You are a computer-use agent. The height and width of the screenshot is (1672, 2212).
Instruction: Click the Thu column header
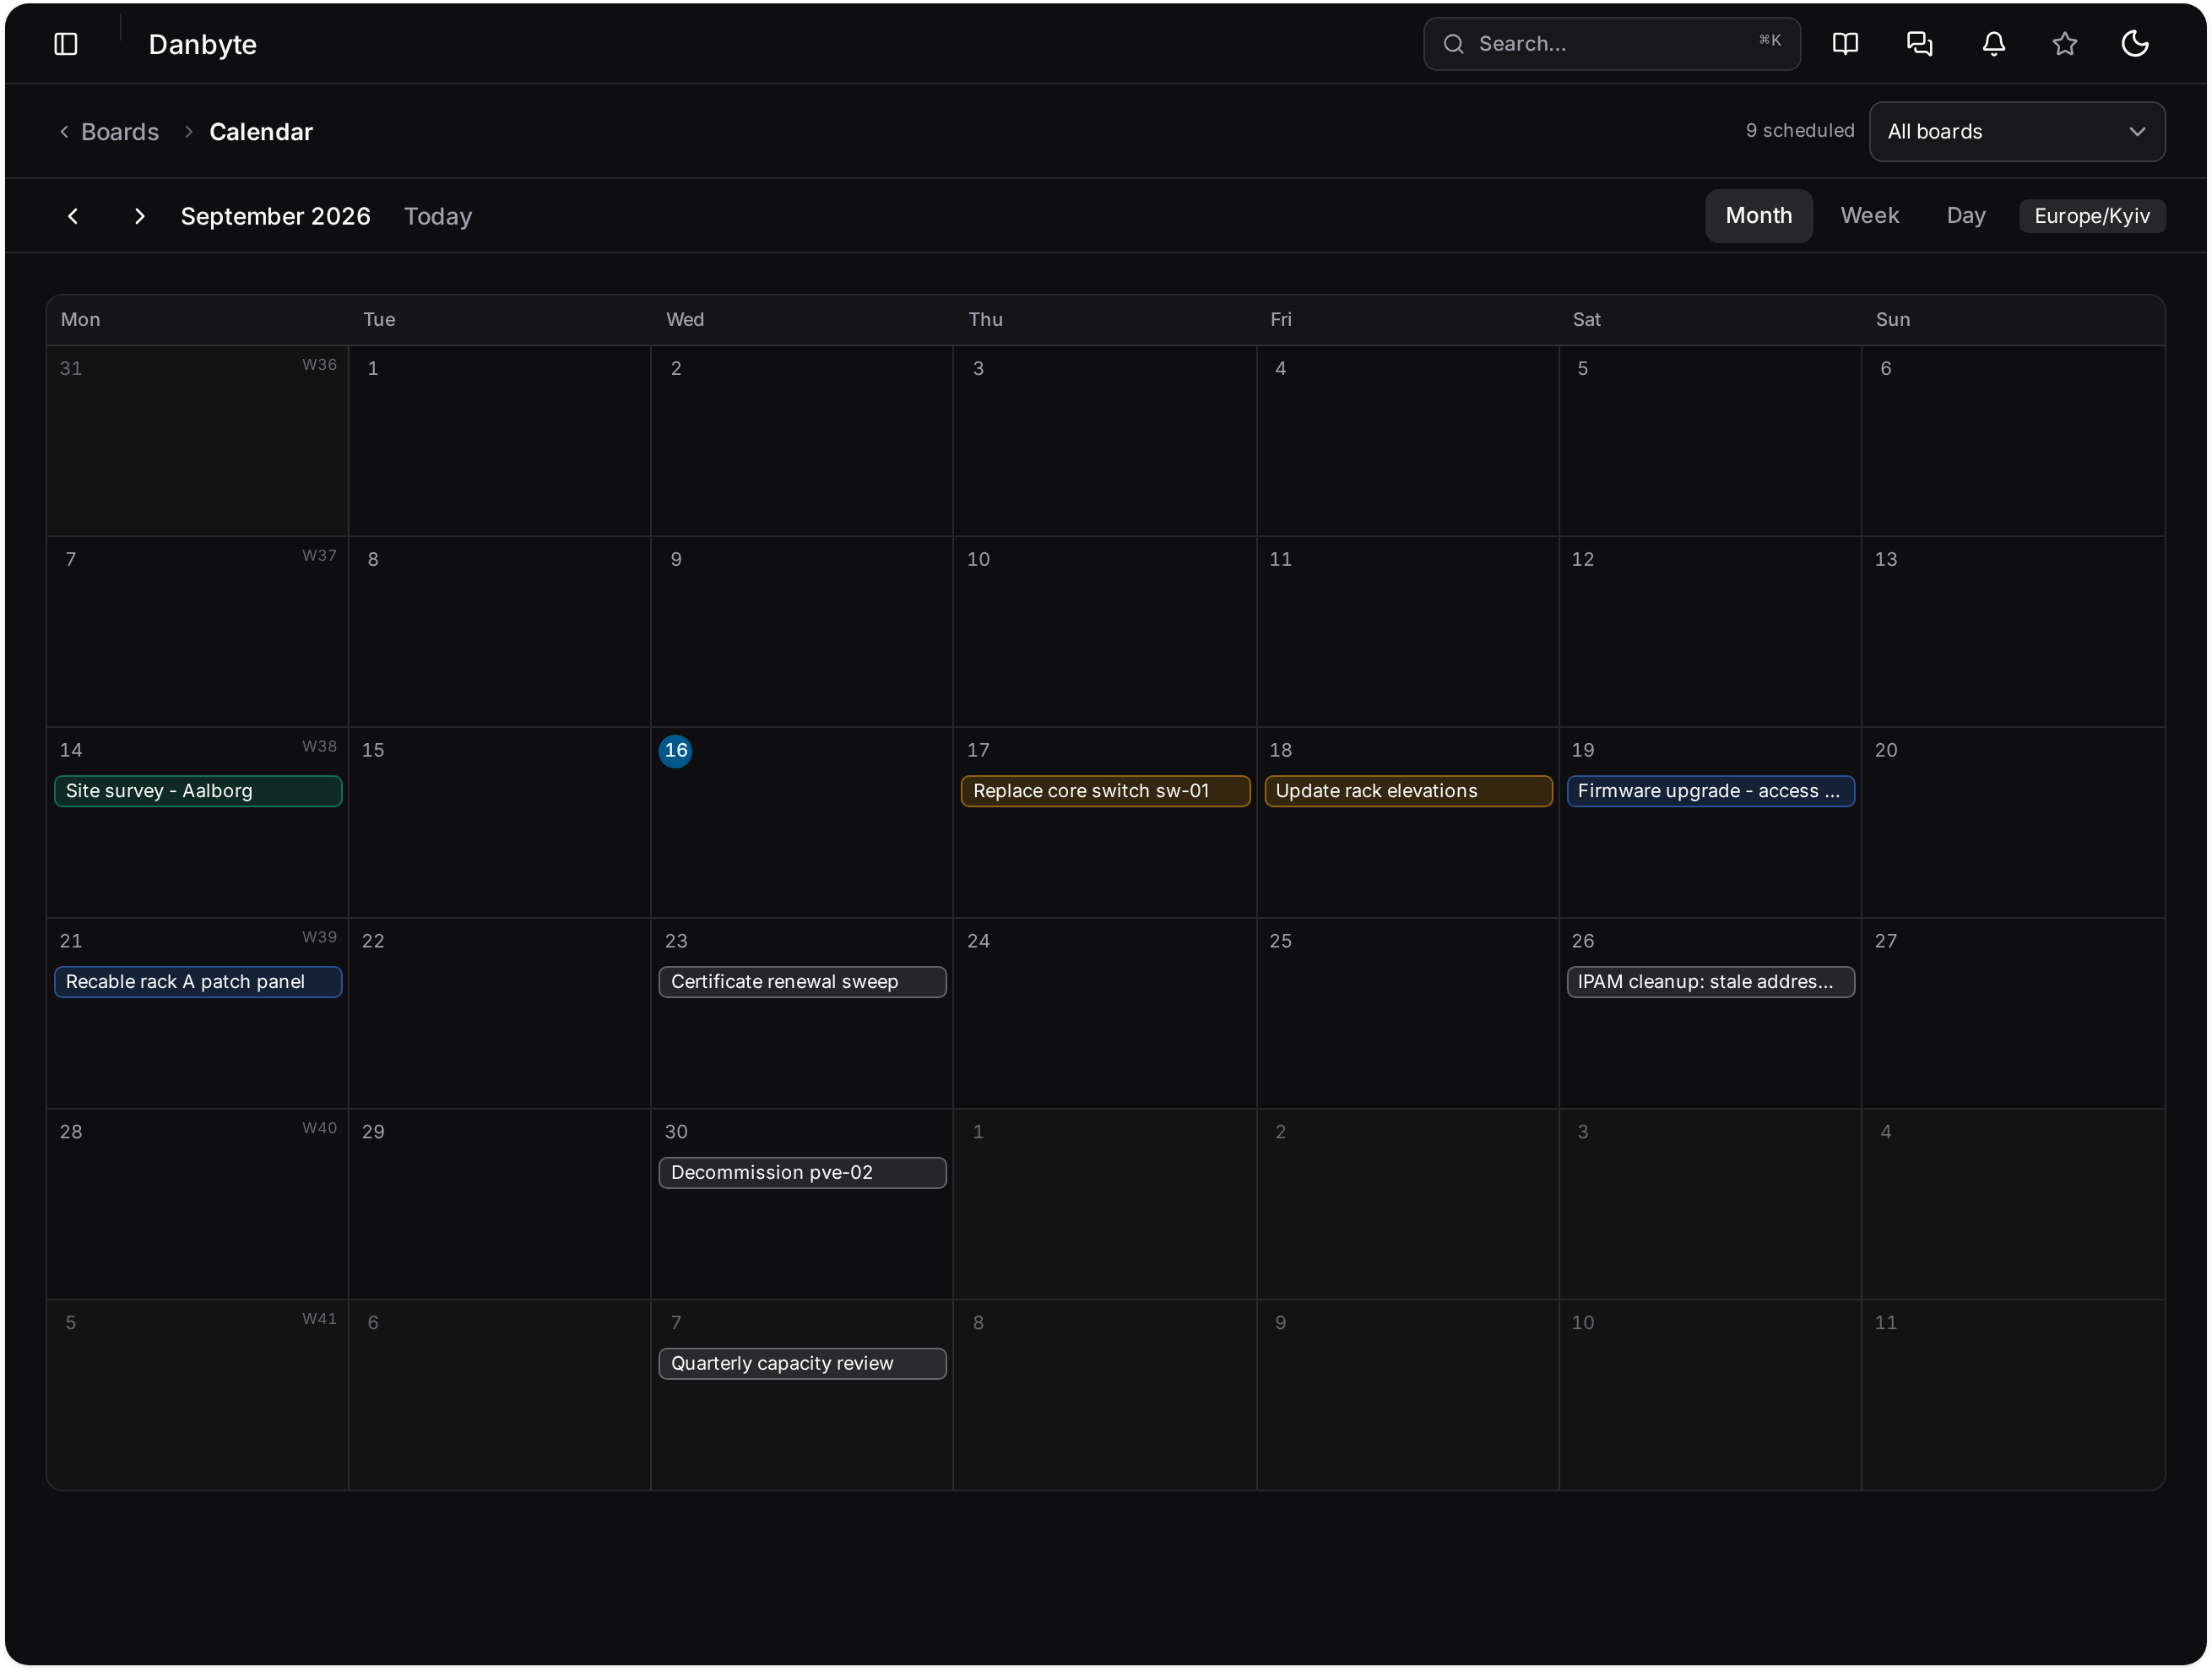point(985,319)
